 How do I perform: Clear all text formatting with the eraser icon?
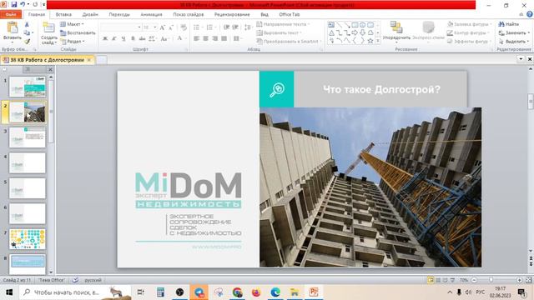184,27
